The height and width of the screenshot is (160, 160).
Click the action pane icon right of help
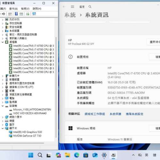[21, 14]
